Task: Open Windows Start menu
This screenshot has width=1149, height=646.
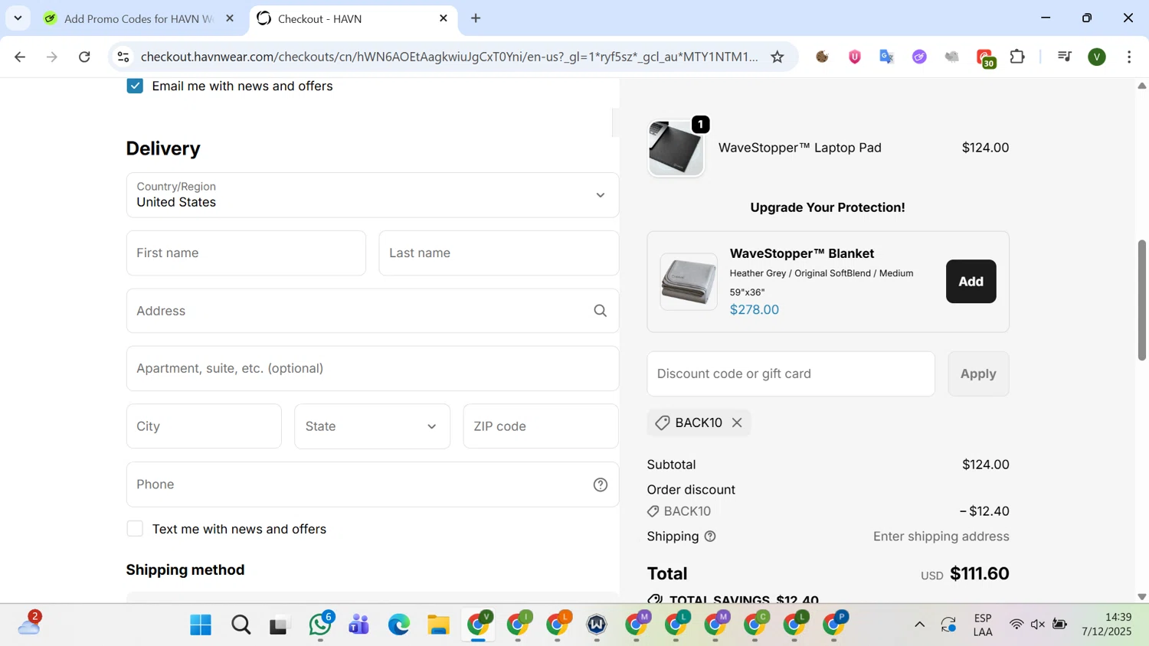Action: pos(201,625)
